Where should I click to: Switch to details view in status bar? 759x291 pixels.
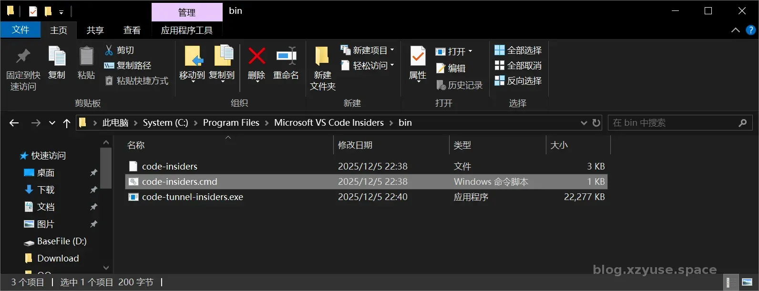point(728,282)
